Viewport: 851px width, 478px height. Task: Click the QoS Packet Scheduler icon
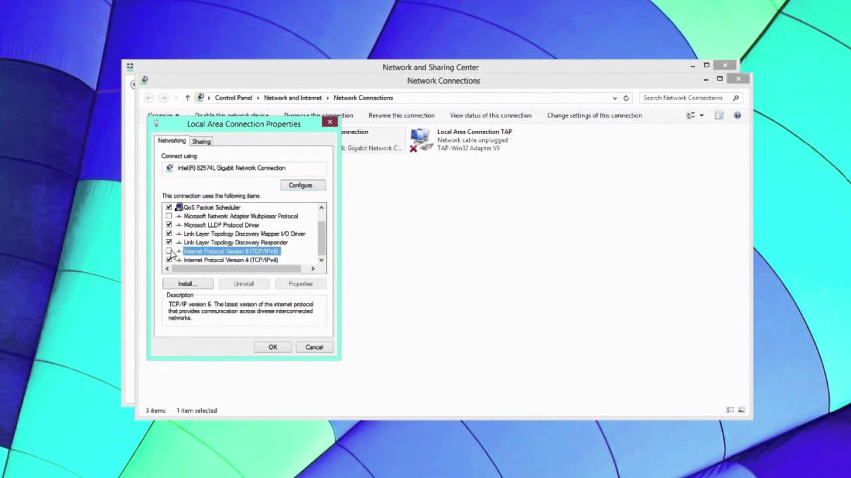click(179, 207)
